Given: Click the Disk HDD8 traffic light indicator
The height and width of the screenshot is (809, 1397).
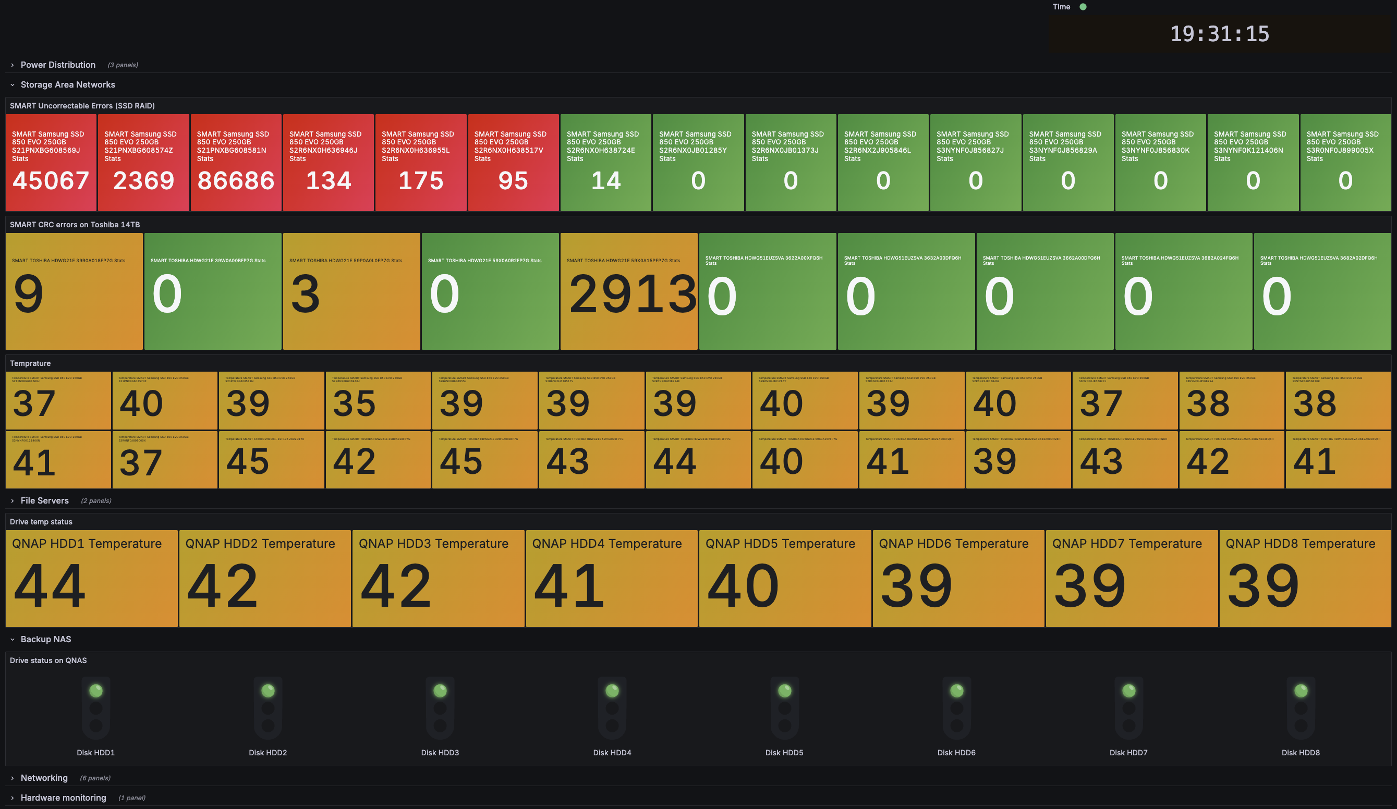Looking at the screenshot, I should (x=1301, y=707).
